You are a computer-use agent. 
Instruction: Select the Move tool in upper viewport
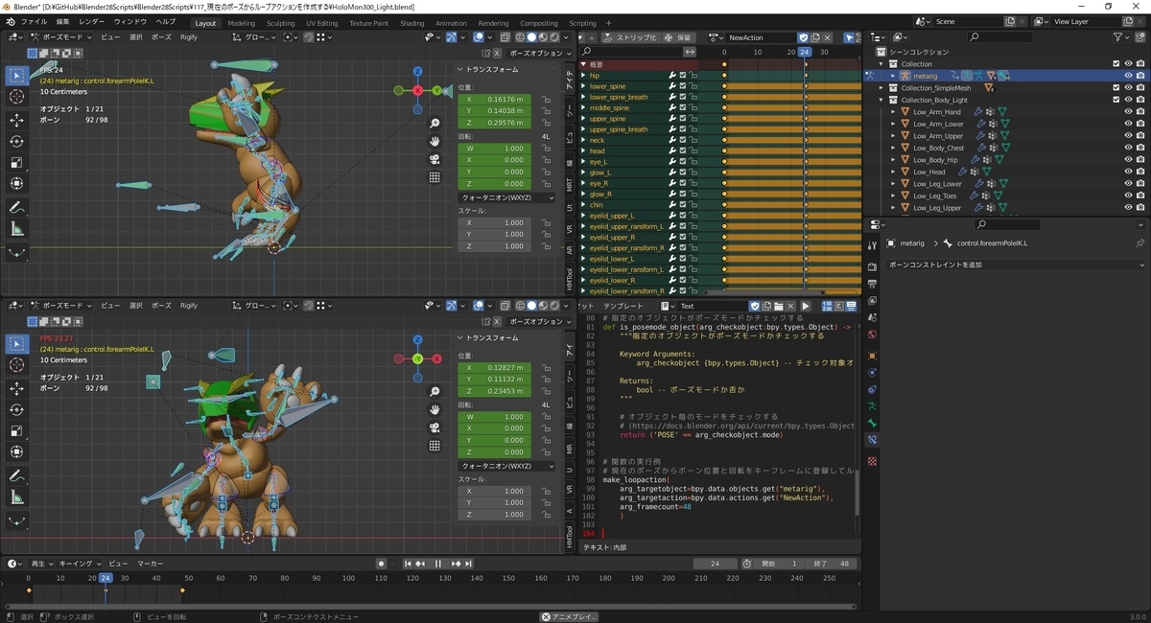click(x=17, y=120)
